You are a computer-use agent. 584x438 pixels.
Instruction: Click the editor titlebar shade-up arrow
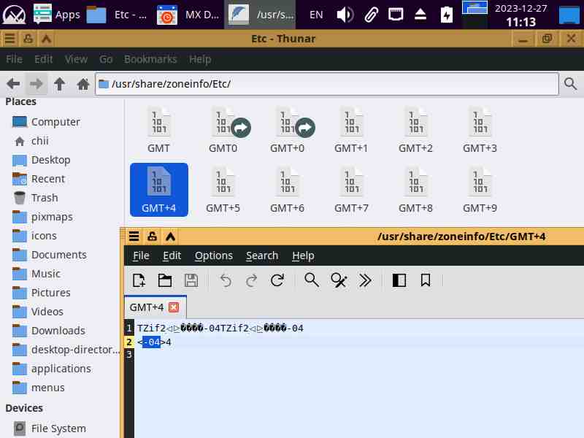[170, 236]
